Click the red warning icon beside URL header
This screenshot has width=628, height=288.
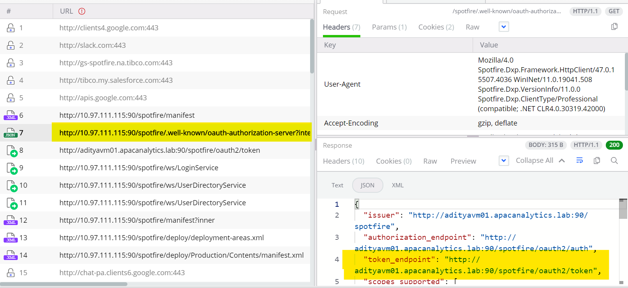point(82,11)
